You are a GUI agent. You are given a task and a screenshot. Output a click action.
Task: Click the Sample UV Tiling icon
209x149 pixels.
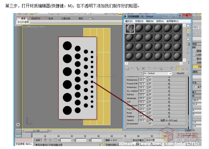(x=188, y=39)
